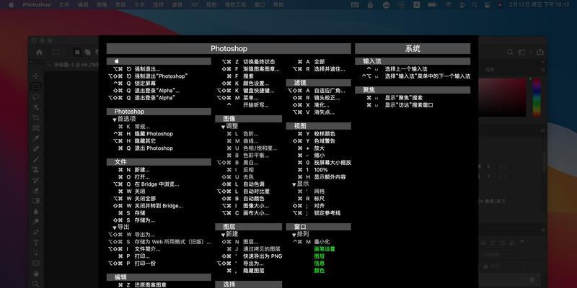The width and height of the screenshot is (577, 288).
Task: Collapse the 排列 group triangle
Action: [x=294, y=235]
